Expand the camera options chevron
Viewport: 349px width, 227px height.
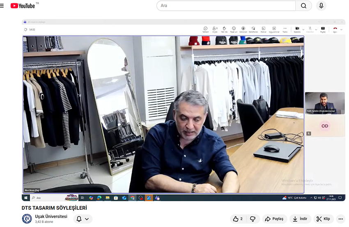click(x=303, y=30)
